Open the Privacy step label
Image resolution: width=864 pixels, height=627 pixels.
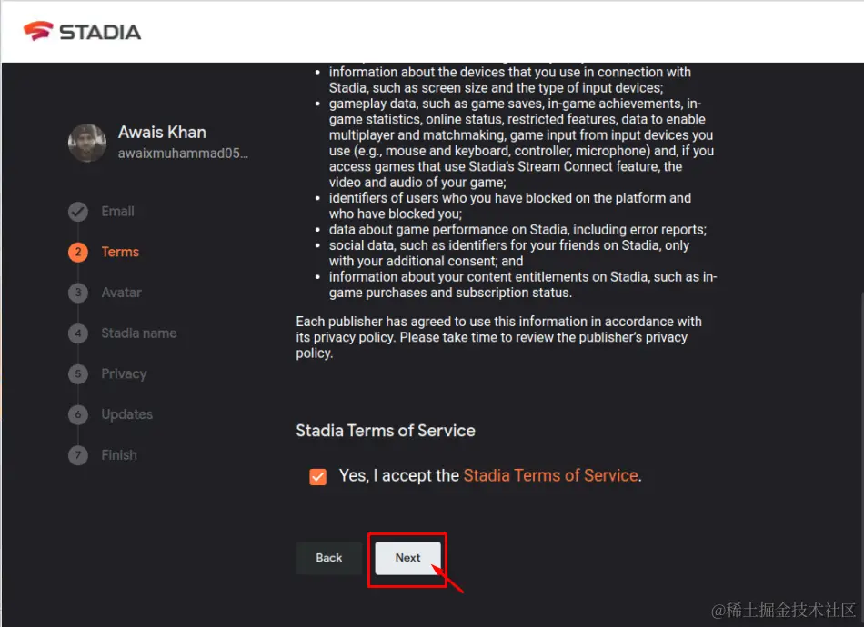tap(124, 373)
